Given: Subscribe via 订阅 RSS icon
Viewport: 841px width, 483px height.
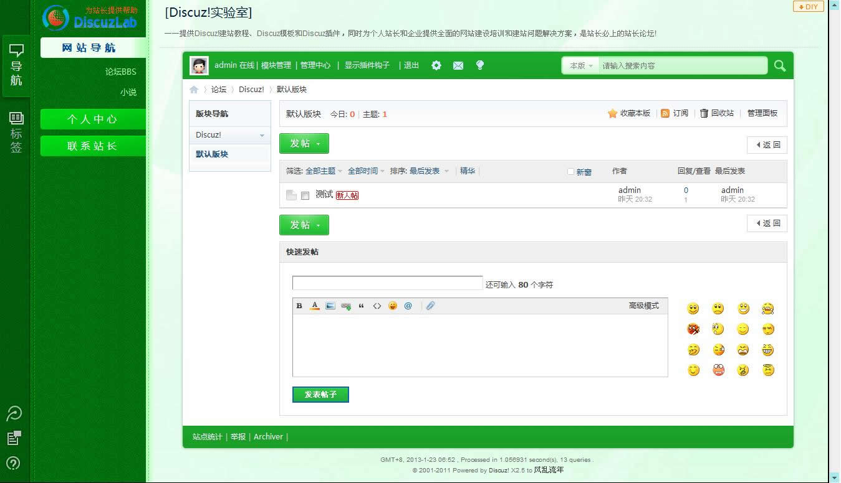Looking at the screenshot, I should tap(675, 113).
